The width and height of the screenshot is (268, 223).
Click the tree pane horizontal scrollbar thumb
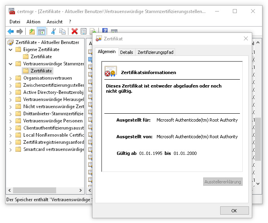coord(34,190)
